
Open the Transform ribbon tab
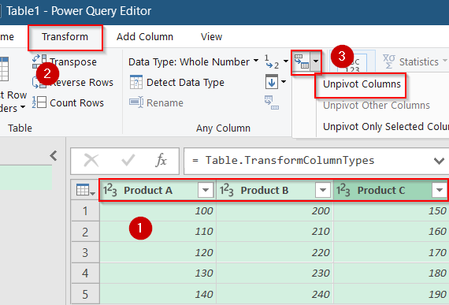[x=65, y=37]
